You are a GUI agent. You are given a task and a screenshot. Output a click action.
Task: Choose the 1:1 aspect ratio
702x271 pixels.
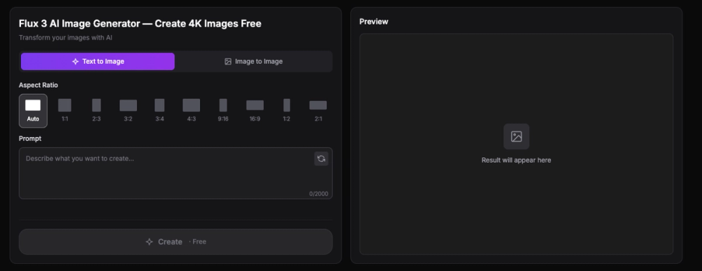click(65, 111)
